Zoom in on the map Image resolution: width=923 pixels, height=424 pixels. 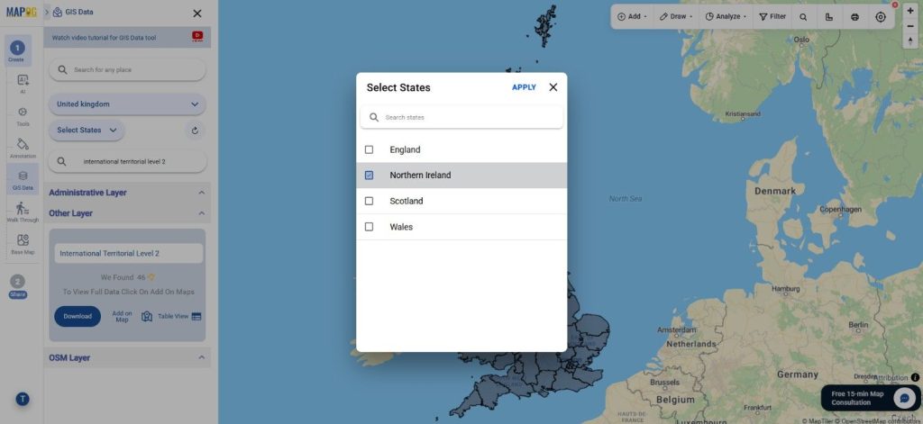pyautogui.click(x=910, y=11)
